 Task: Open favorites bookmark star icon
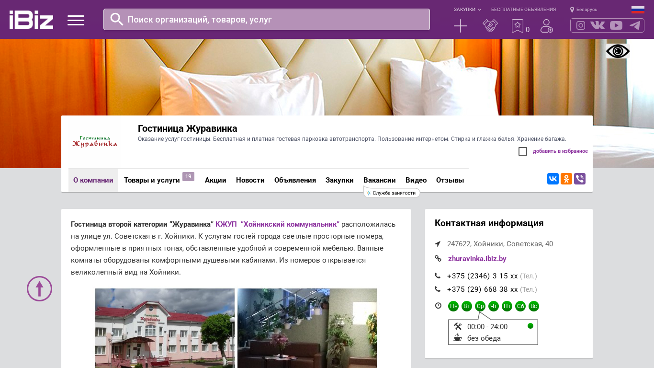[518, 26]
